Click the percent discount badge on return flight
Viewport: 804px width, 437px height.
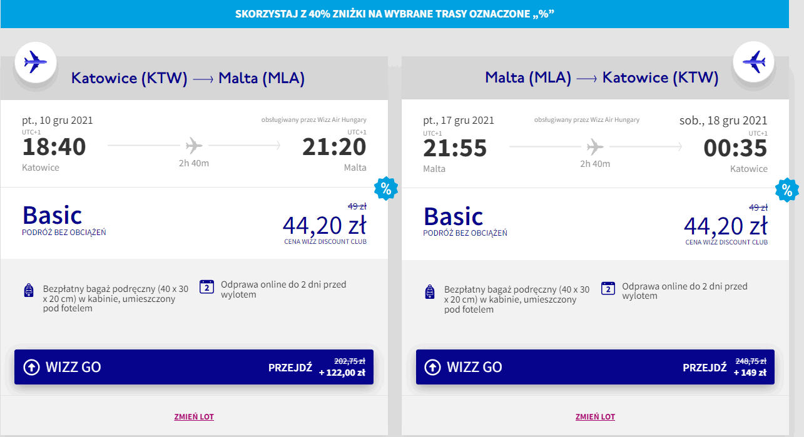[x=786, y=190]
